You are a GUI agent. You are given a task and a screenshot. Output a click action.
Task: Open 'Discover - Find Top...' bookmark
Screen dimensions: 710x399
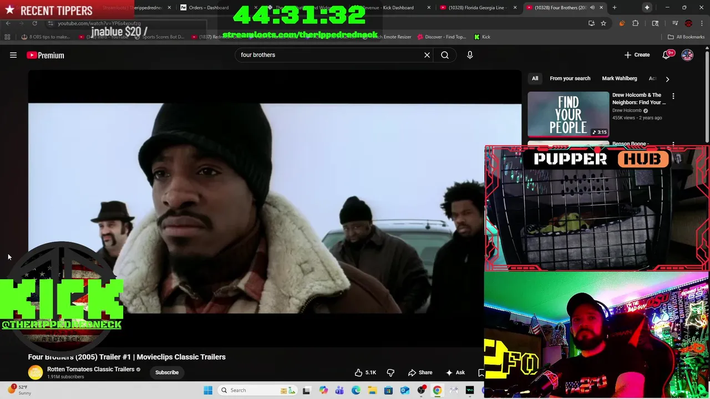442,37
